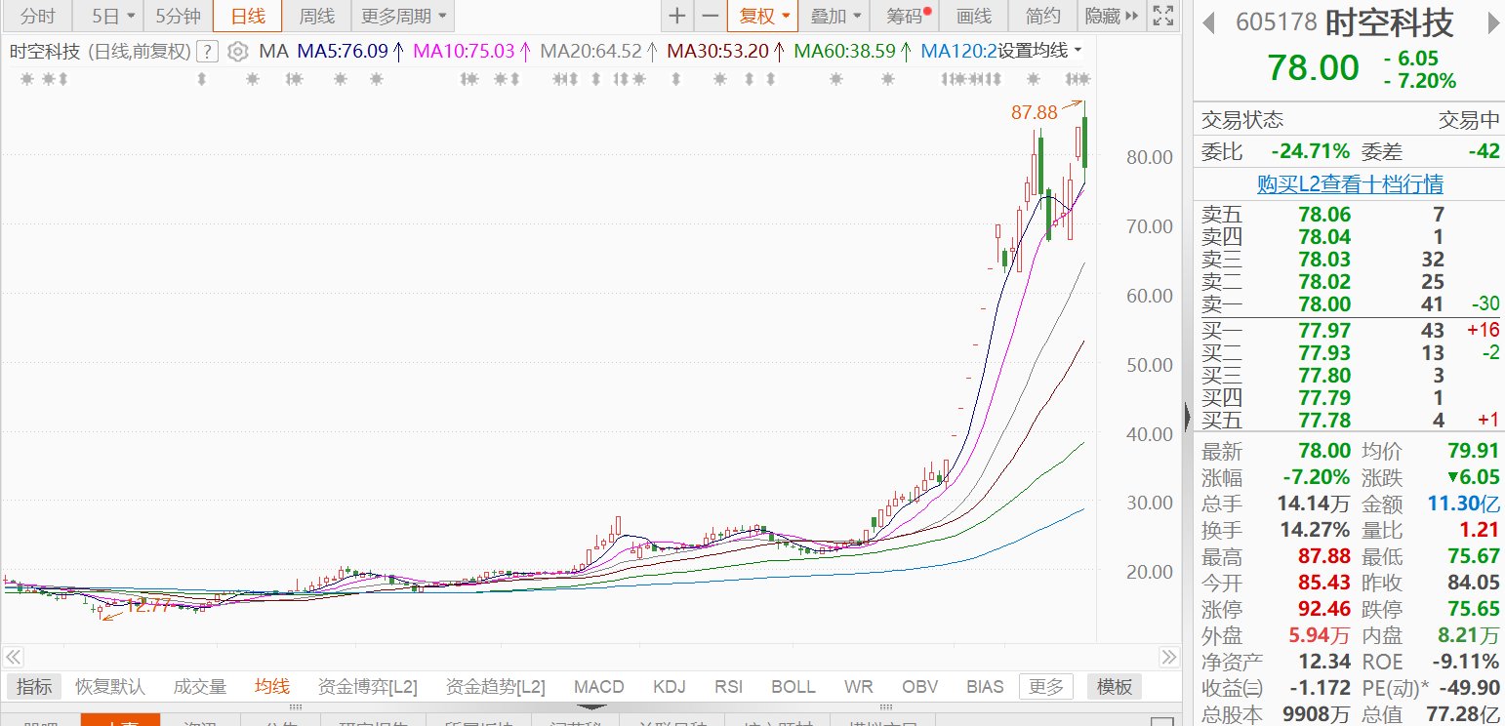
Task: Expand 设置均线 dropdown
Action: 1037,51
